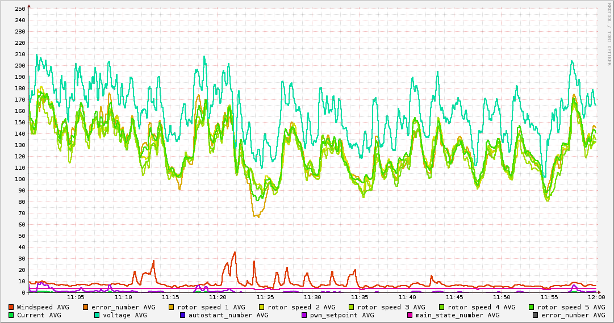The height and width of the screenshot is (323, 614).
Task: Select the 180 value on the y-axis
Action: click(20, 89)
